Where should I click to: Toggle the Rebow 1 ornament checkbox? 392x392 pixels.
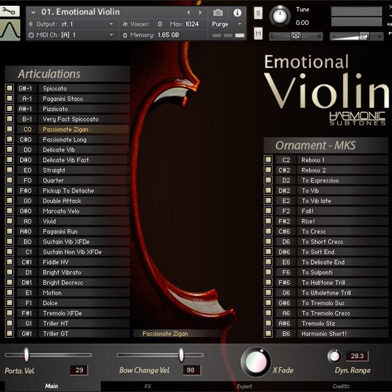[269, 159]
